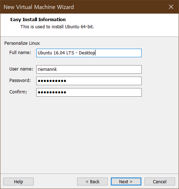179x189 pixels.
Task: Proceed with the Next > button
Action: click(x=126, y=181)
